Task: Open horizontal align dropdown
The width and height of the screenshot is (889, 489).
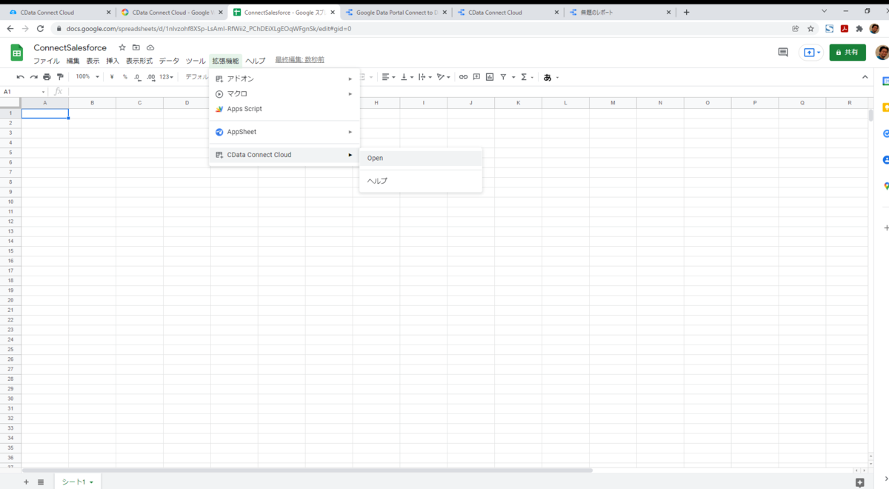Action: click(x=389, y=77)
